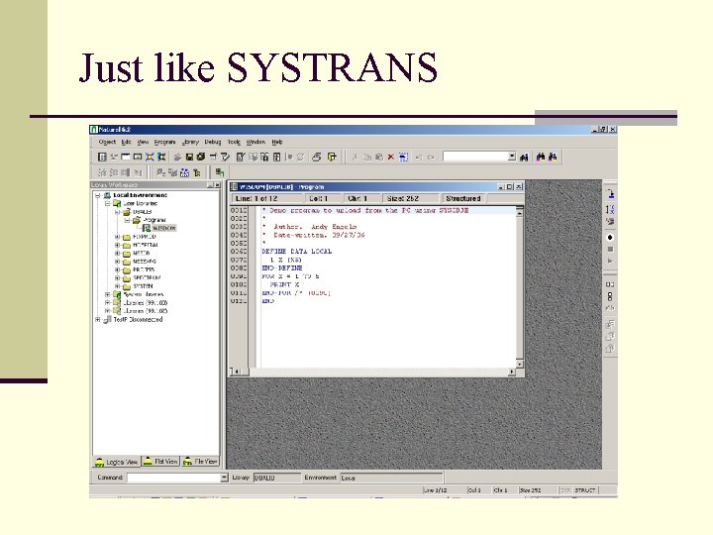Switch to the File View tab

[200, 462]
